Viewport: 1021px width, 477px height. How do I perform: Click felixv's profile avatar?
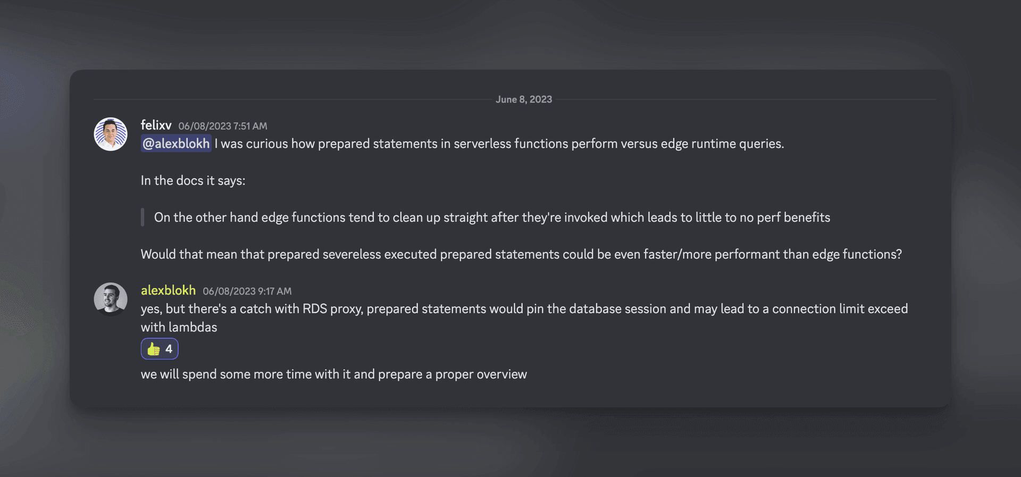[x=111, y=134]
